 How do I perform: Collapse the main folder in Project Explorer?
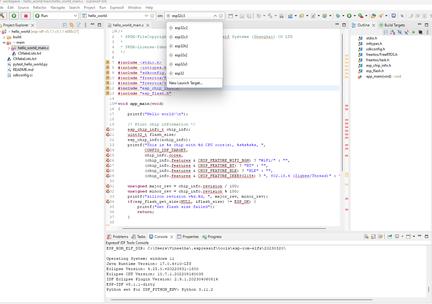tap(4, 42)
